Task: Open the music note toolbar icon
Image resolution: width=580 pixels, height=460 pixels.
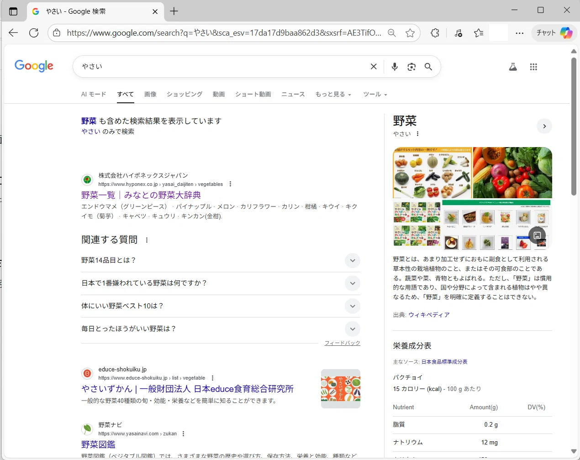Action: 459,33
